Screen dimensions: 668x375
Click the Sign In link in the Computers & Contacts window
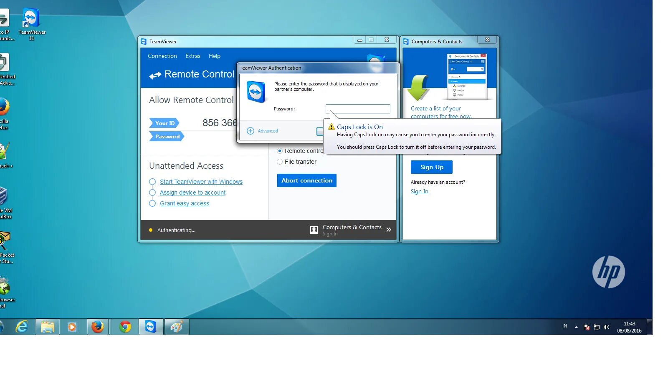click(419, 192)
